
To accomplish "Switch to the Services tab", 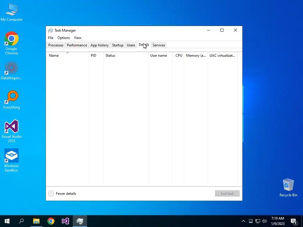I will 159,45.
